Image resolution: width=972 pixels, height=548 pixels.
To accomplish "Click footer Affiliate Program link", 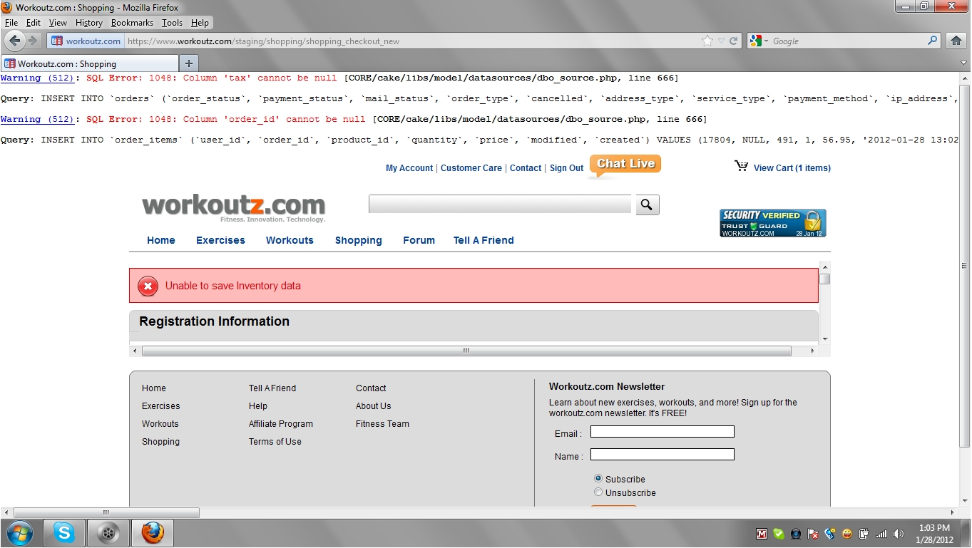I will (x=281, y=424).
